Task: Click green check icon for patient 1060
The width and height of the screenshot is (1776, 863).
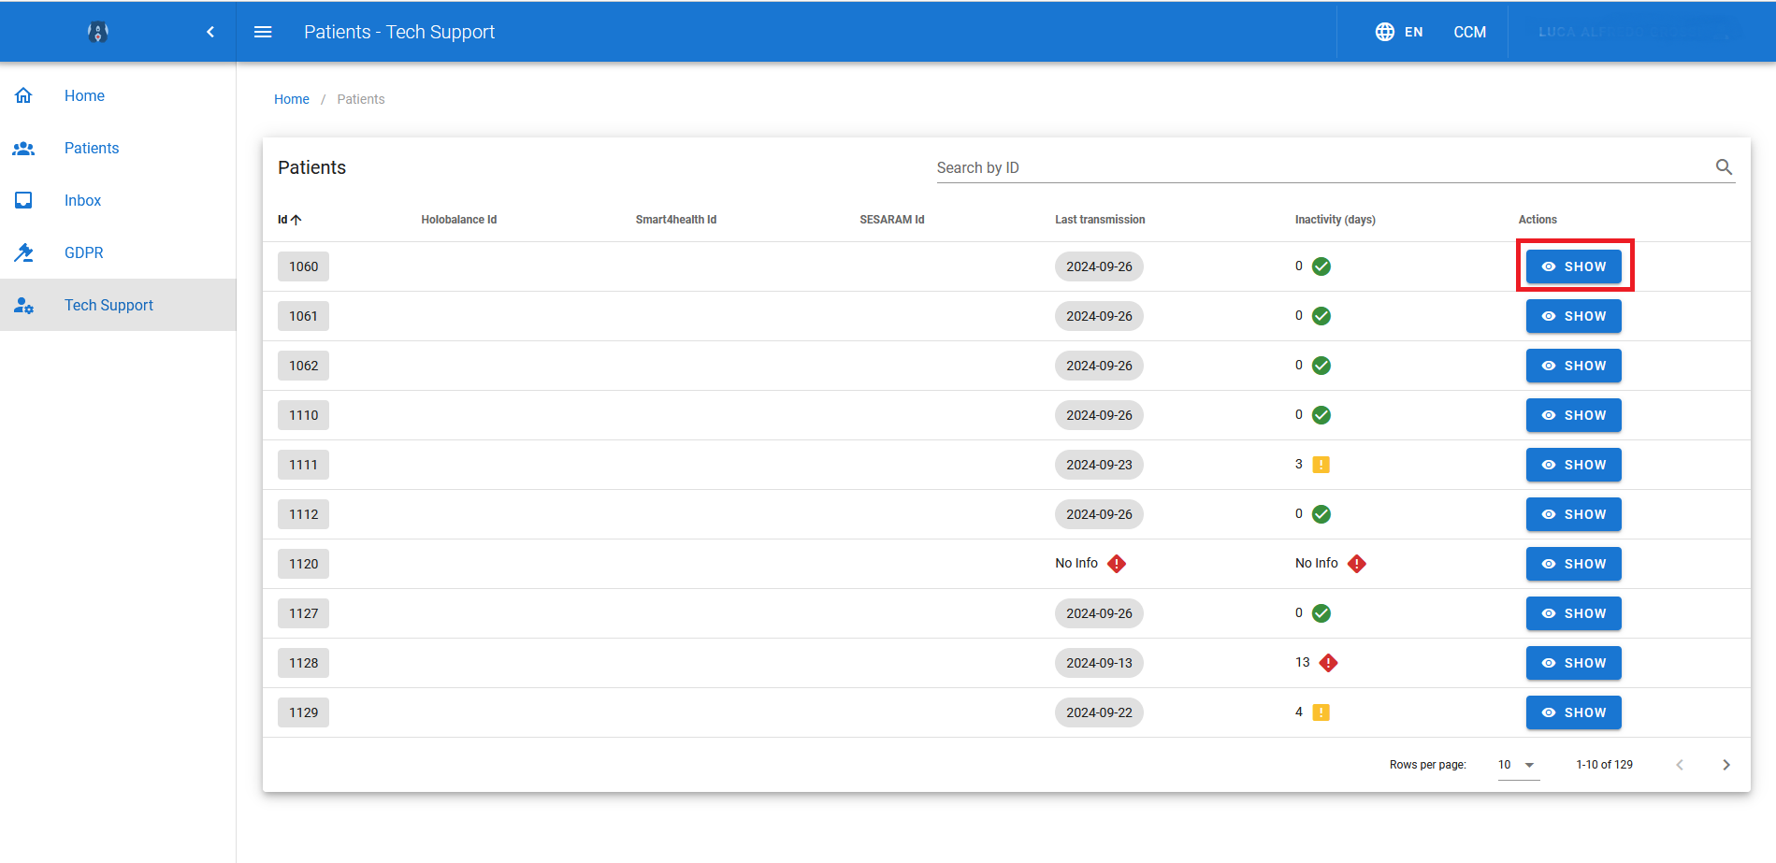Action: tap(1321, 266)
